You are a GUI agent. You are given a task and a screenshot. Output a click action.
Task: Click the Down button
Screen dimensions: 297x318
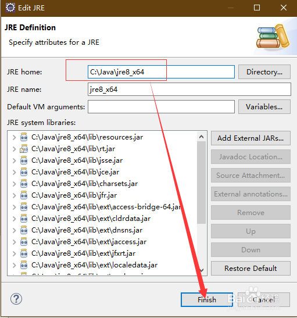coord(251,250)
